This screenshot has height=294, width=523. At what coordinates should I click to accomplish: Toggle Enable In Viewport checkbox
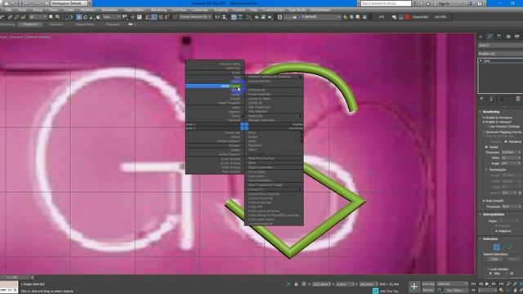pyautogui.click(x=484, y=122)
